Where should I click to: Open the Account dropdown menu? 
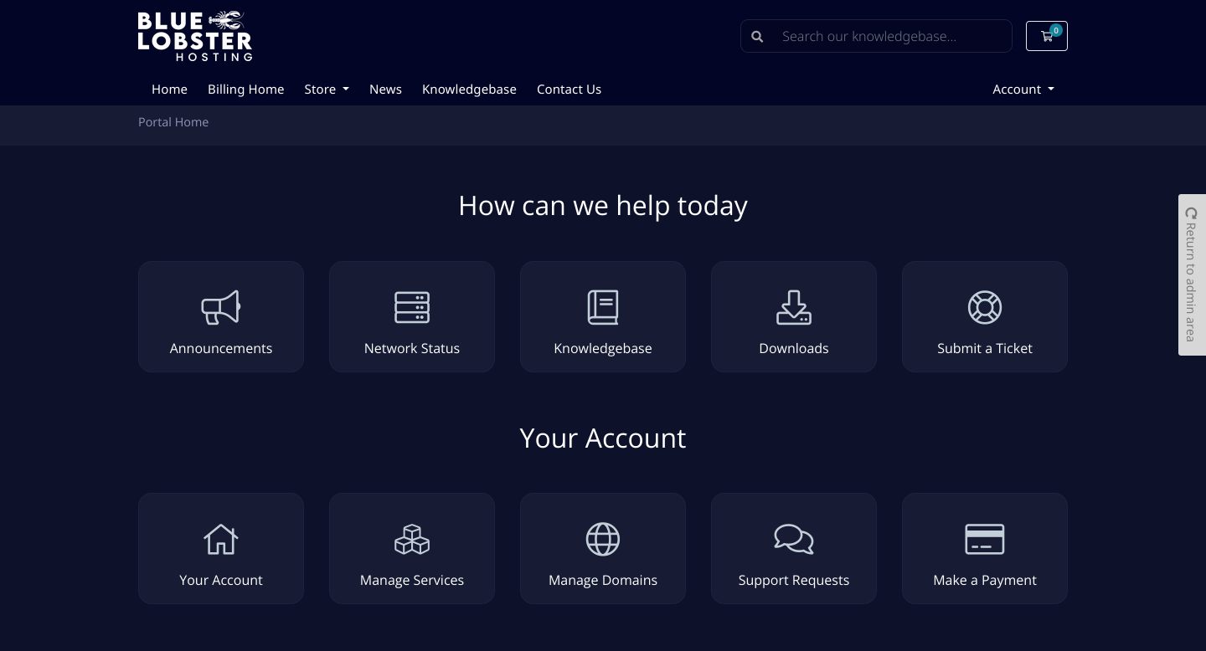pos(1023,89)
